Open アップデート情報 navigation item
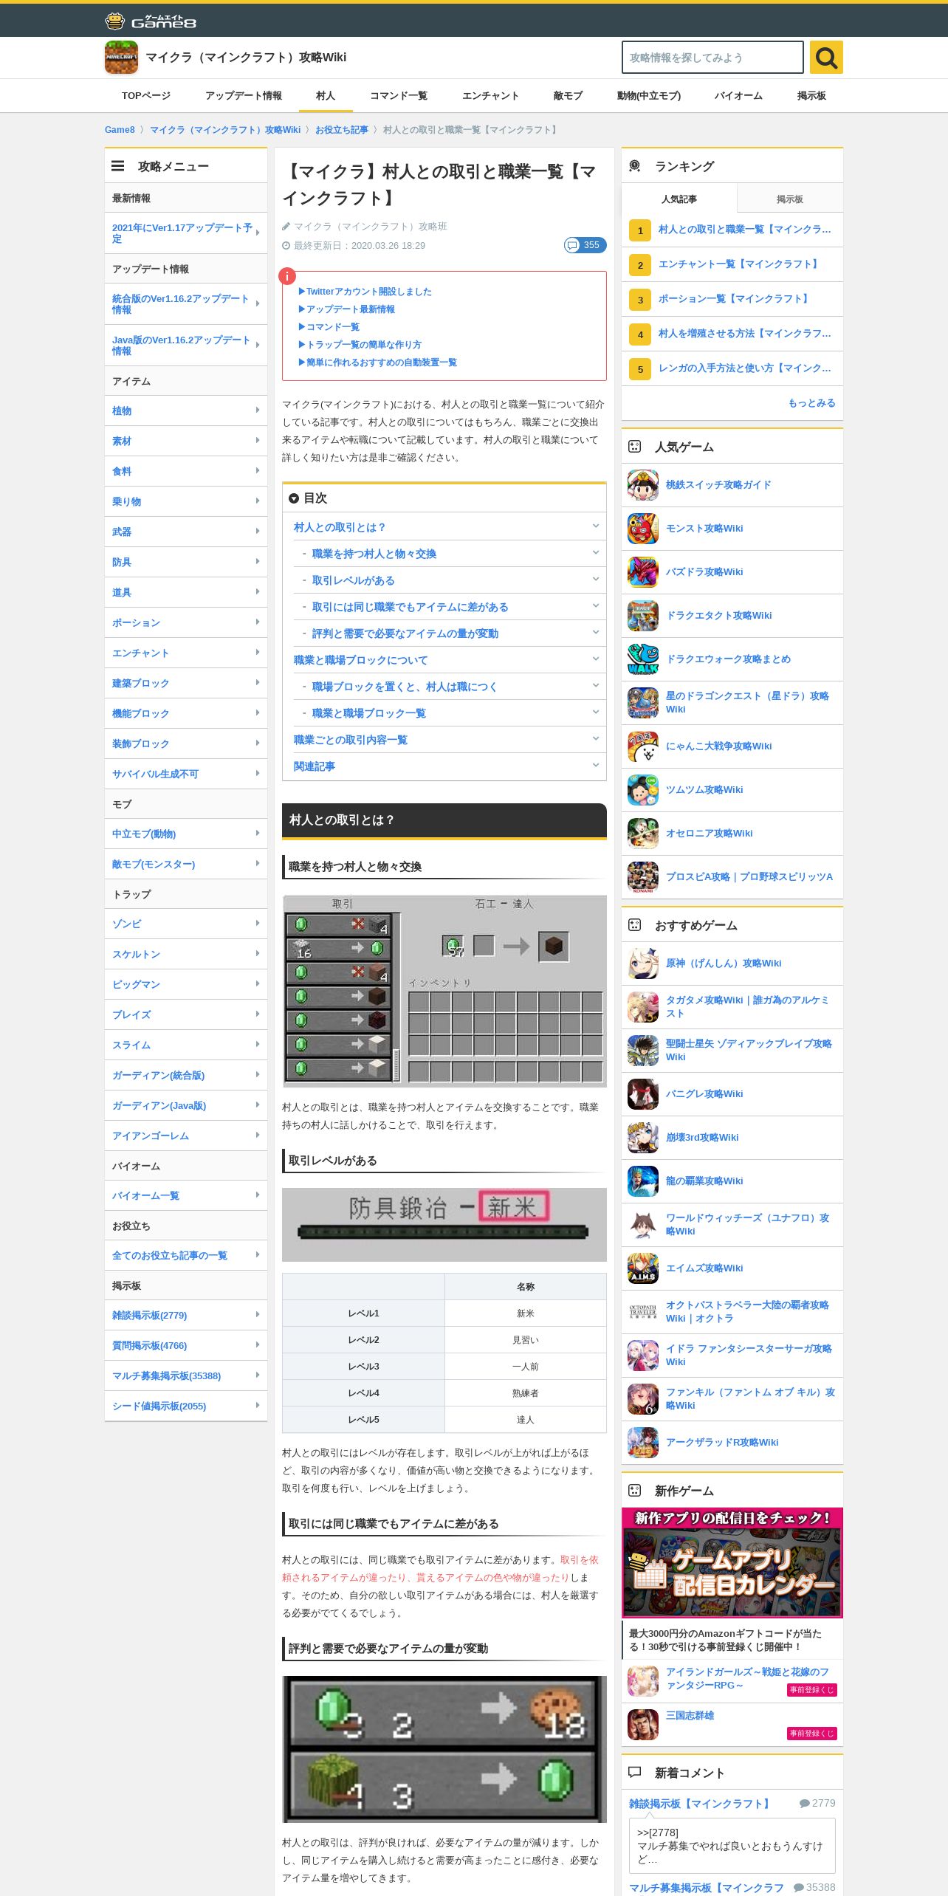 [x=244, y=96]
